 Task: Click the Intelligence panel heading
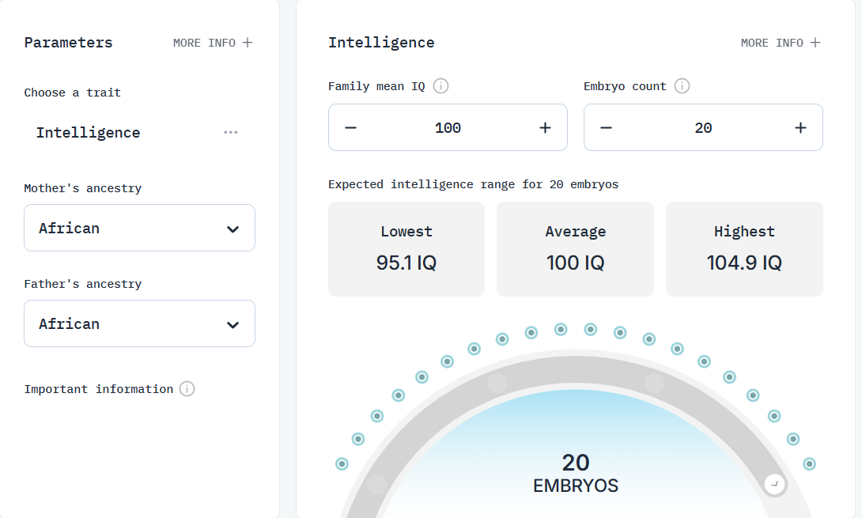(381, 43)
